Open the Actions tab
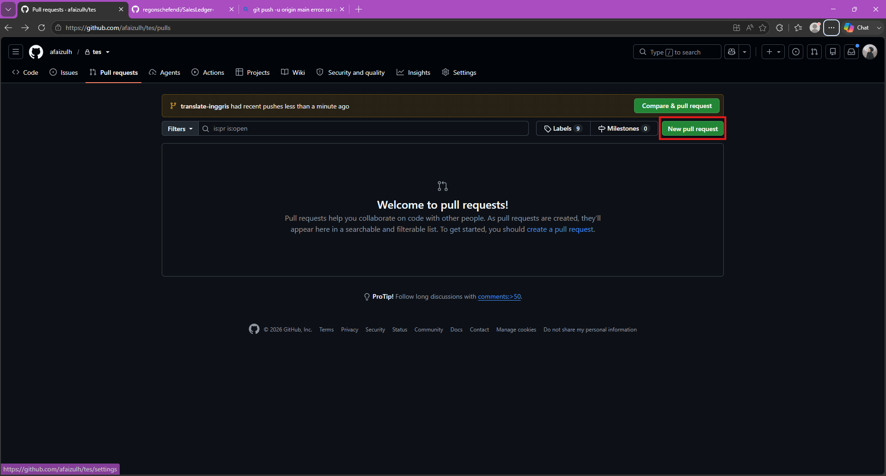The image size is (886, 476). pos(208,72)
